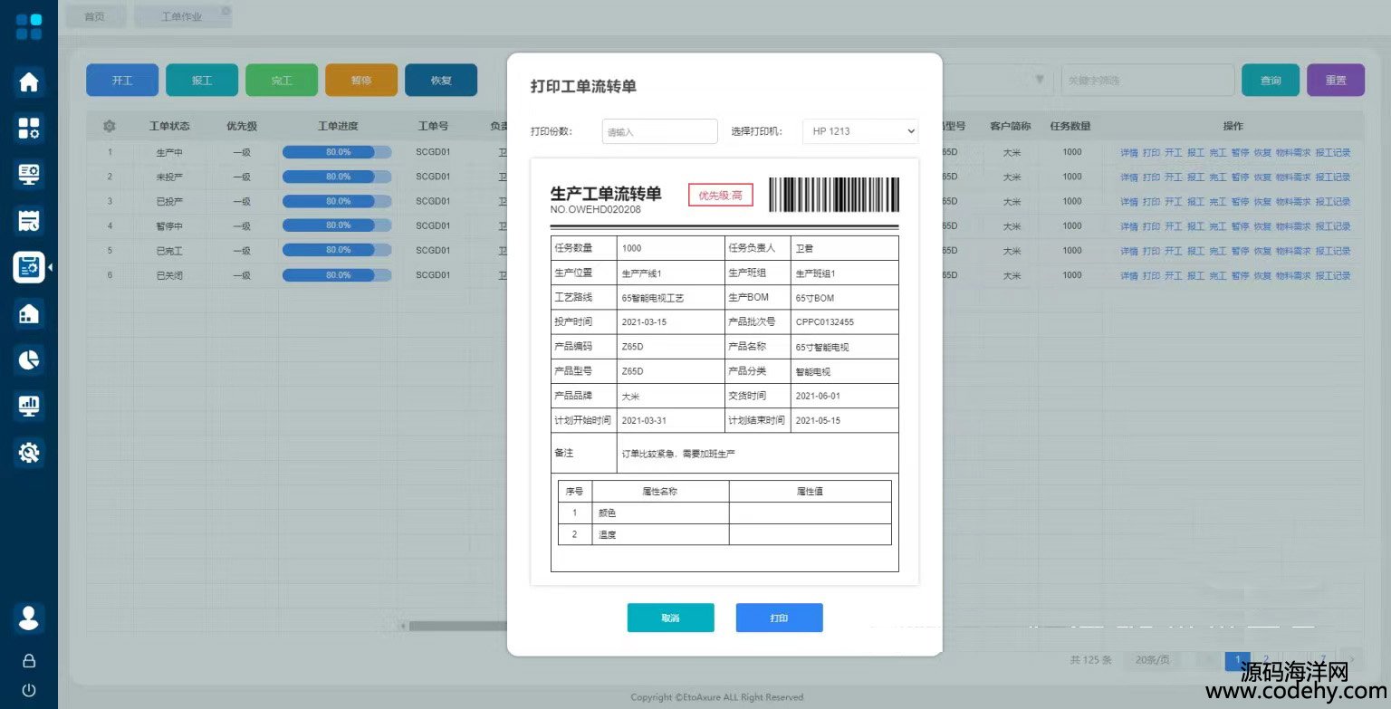Open the HP 1213 printer dropdown
This screenshot has width=1391, height=709.
click(x=860, y=131)
